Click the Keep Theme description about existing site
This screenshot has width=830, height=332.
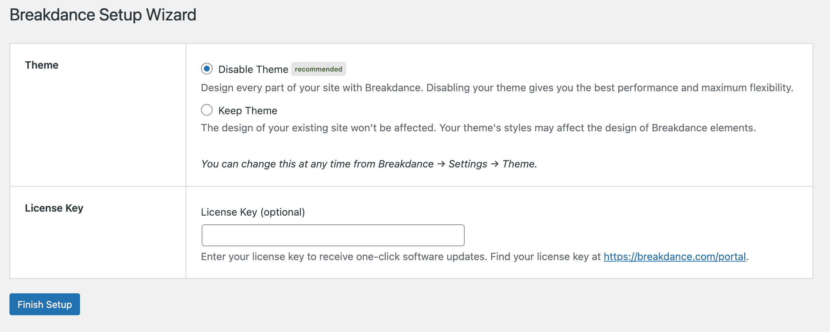pyautogui.click(x=478, y=128)
